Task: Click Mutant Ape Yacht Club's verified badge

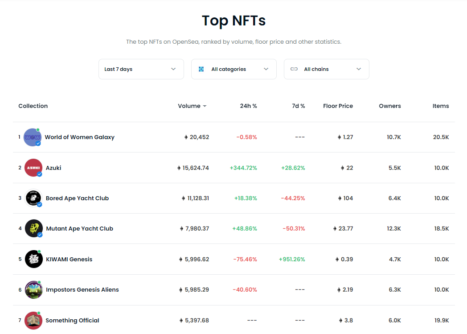Action: [x=40, y=235]
